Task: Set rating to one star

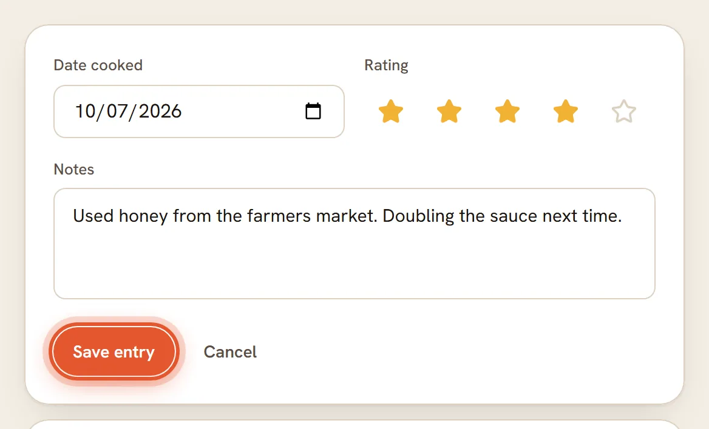Action: 391,111
